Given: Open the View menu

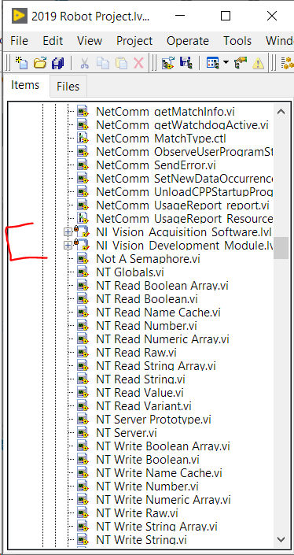Looking at the screenshot, I should [x=90, y=41].
